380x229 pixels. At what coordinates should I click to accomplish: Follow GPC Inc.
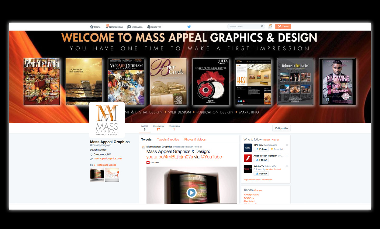(x=261, y=149)
